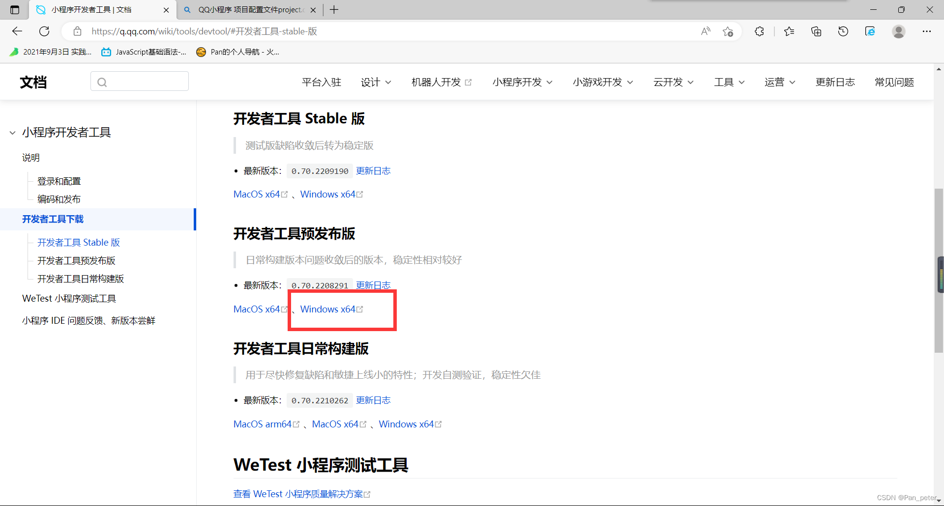Download pre-release Windows x64 version
The width and height of the screenshot is (944, 506).
[x=332, y=309]
